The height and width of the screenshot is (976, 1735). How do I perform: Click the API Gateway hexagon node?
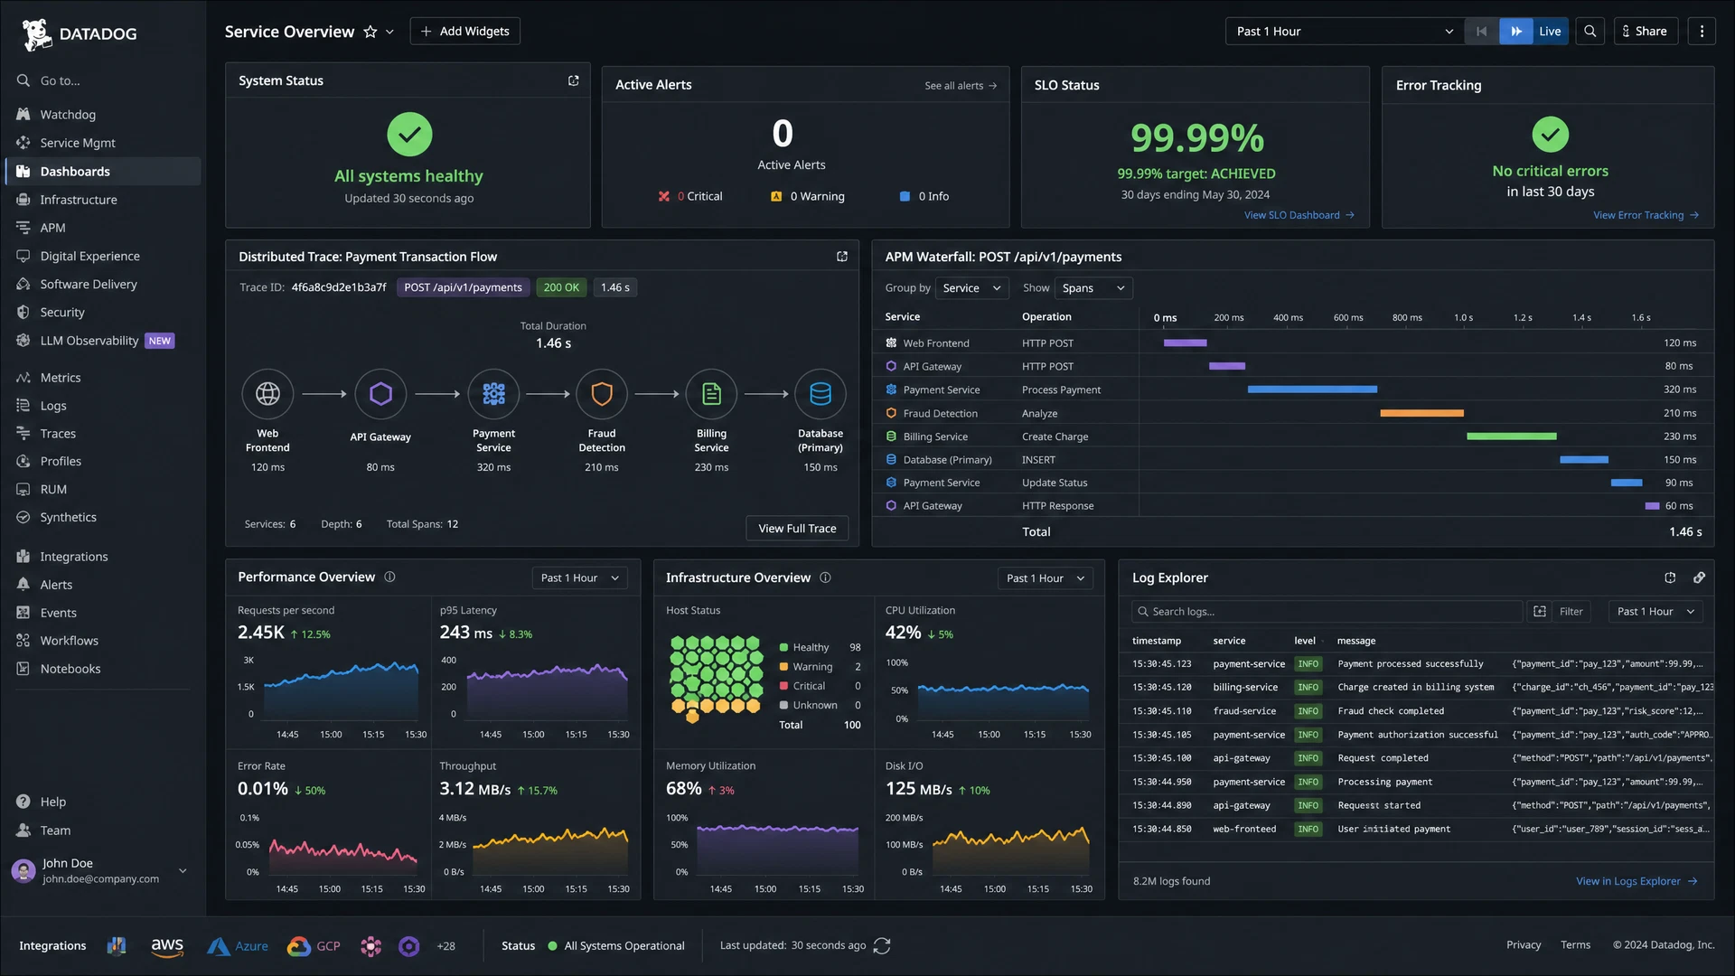[x=380, y=394]
